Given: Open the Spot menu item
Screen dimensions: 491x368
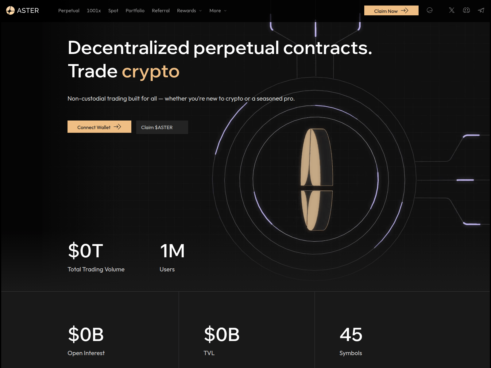Looking at the screenshot, I should (x=113, y=11).
